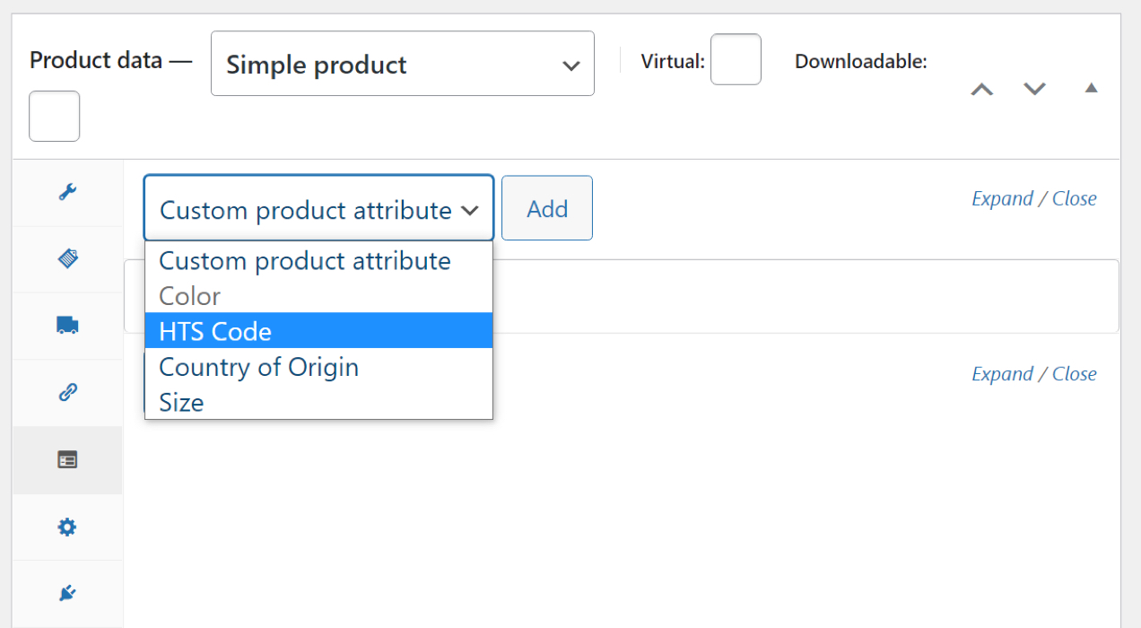Open Advanced settings gear icon
The height and width of the screenshot is (628, 1141).
pos(67,528)
